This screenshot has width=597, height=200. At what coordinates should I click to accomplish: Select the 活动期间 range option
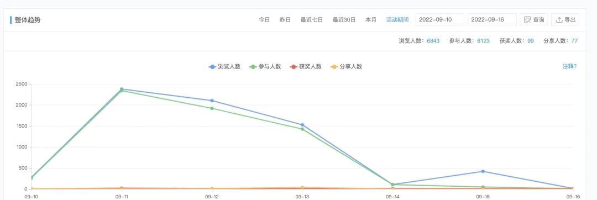(397, 20)
